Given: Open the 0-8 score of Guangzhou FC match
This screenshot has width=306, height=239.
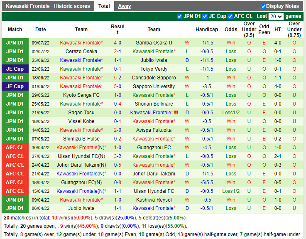Looking at the screenshot, I should (118, 182).
